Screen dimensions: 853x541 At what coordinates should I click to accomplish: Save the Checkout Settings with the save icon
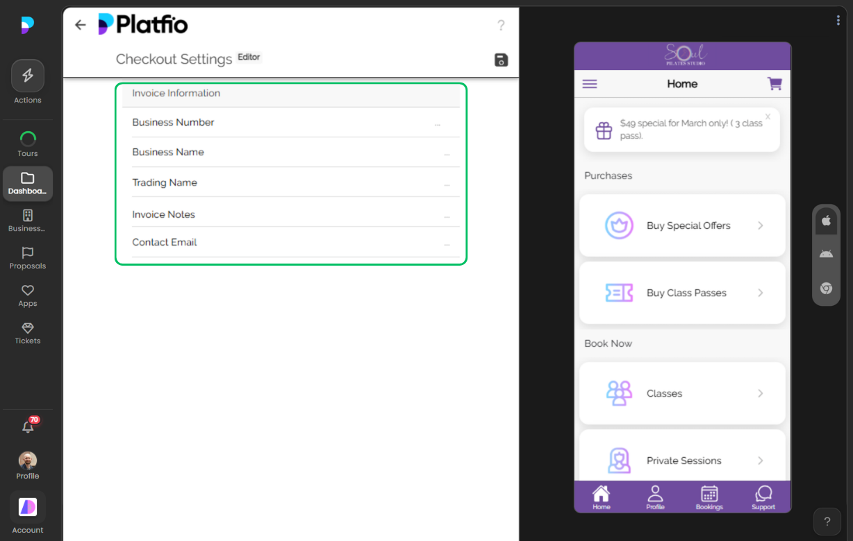click(501, 60)
